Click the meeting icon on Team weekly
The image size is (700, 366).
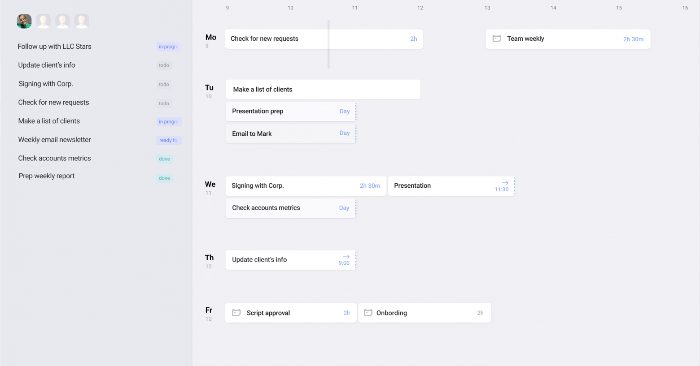click(497, 39)
